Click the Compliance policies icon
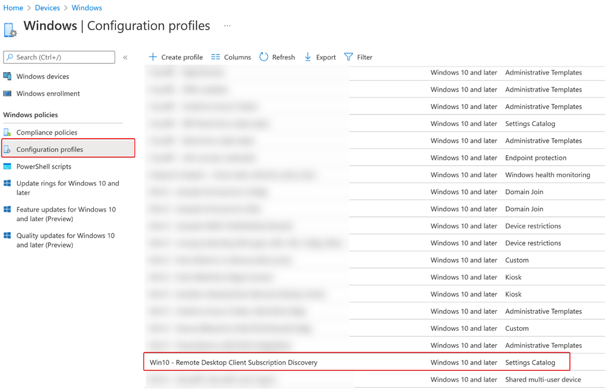This screenshot has height=389, width=605. (7, 132)
